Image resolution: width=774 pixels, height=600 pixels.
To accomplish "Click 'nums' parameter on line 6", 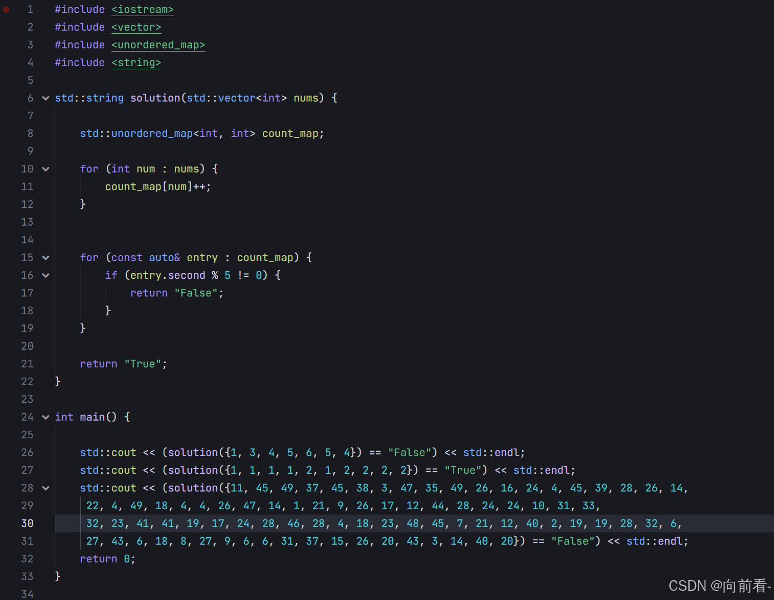I will [x=306, y=98].
